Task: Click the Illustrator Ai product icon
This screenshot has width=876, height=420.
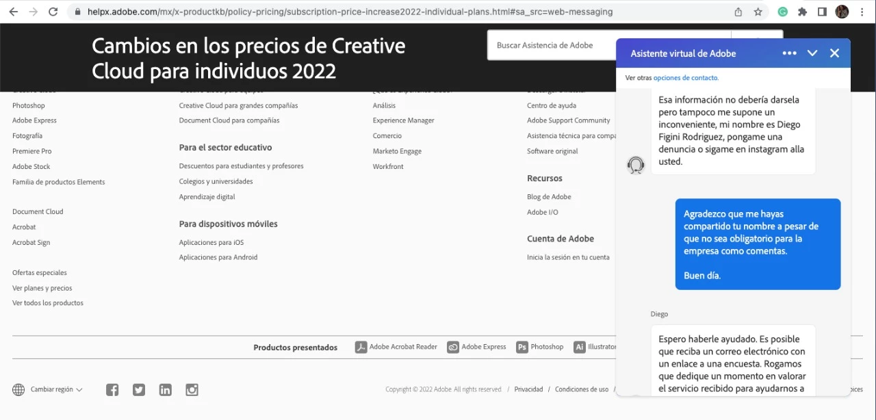Action: point(580,347)
